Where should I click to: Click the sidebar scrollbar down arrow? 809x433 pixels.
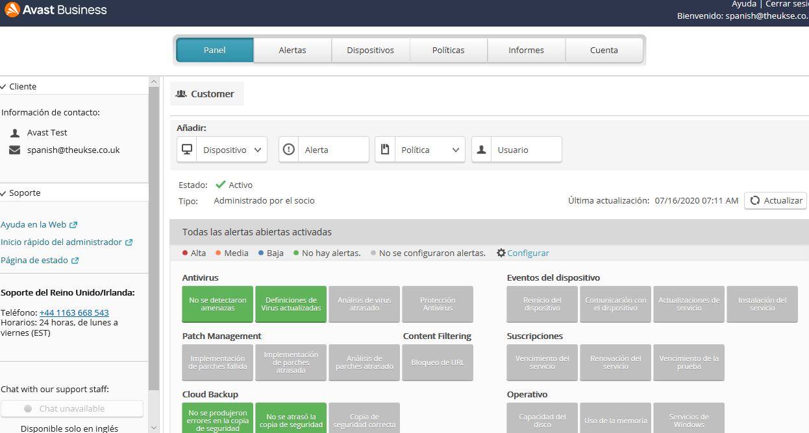point(154,428)
